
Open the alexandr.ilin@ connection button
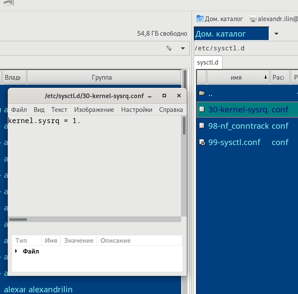click(273, 19)
